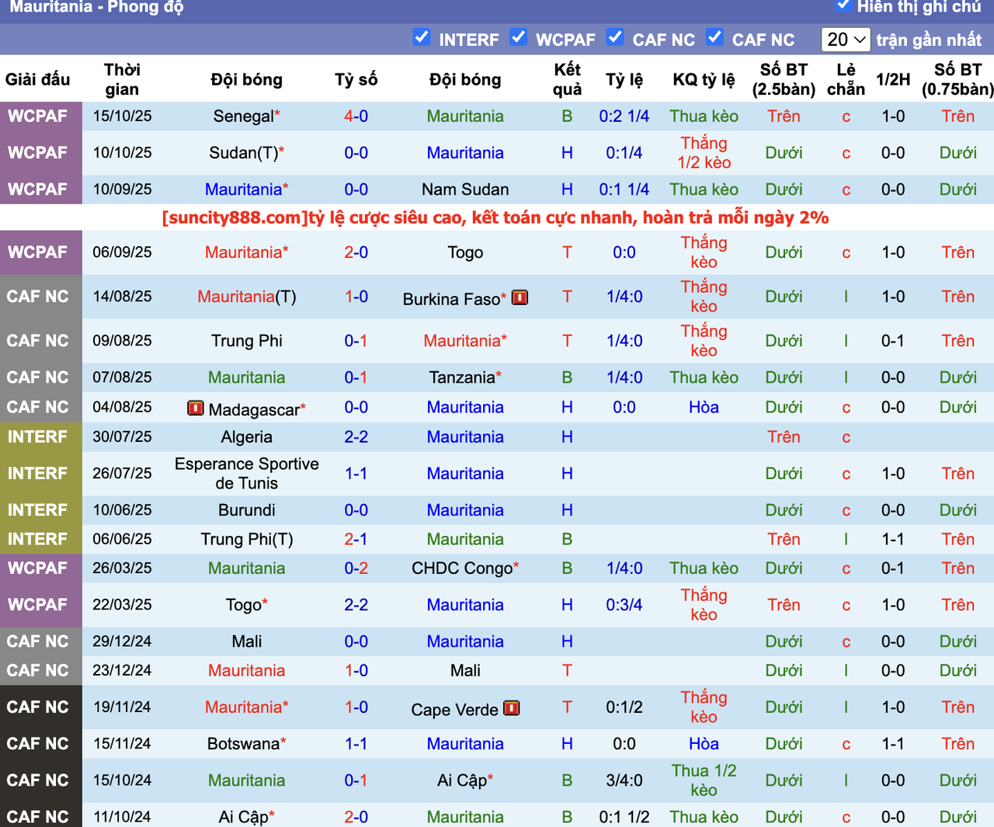Click red card icon beside Madagascar
The image size is (994, 827).
[x=196, y=408]
